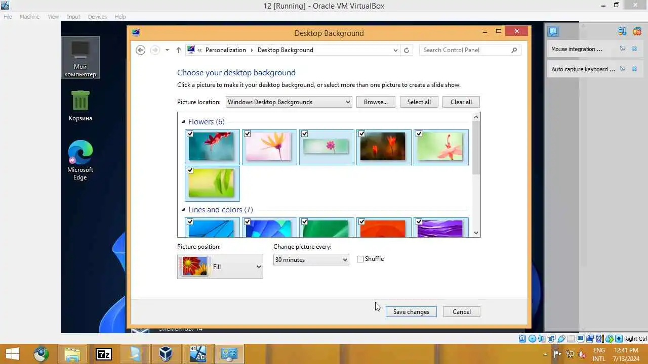Click the hard disk indicator in VirtualBox status bar
This screenshot has width=648, height=364.
[x=522, y=339]
